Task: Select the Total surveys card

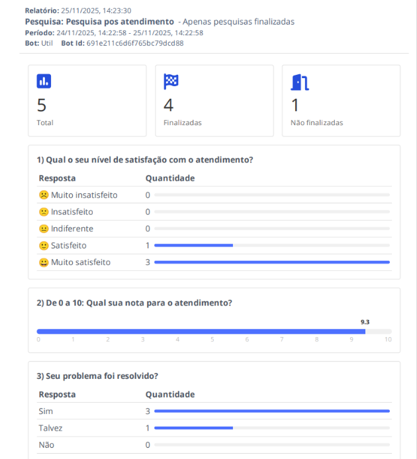Action: click(x=87, y=101)
